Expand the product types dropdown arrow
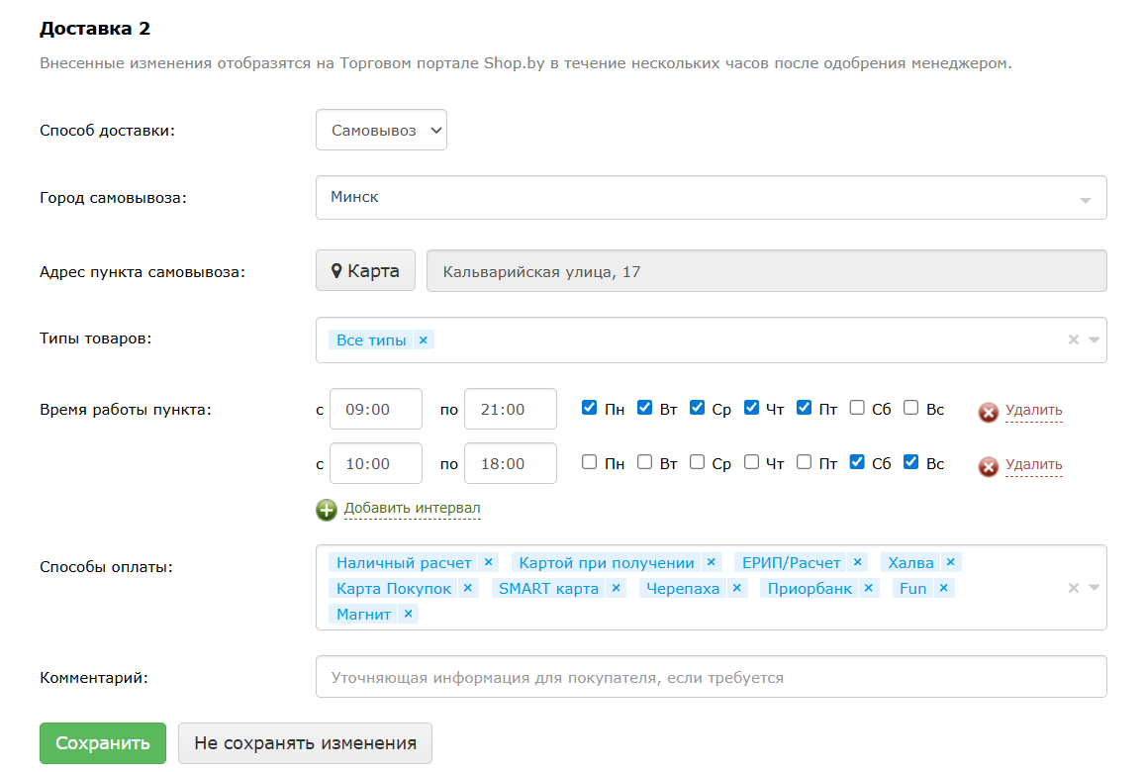Viewport: 1144px width, 772px height. coord(1094,339)
